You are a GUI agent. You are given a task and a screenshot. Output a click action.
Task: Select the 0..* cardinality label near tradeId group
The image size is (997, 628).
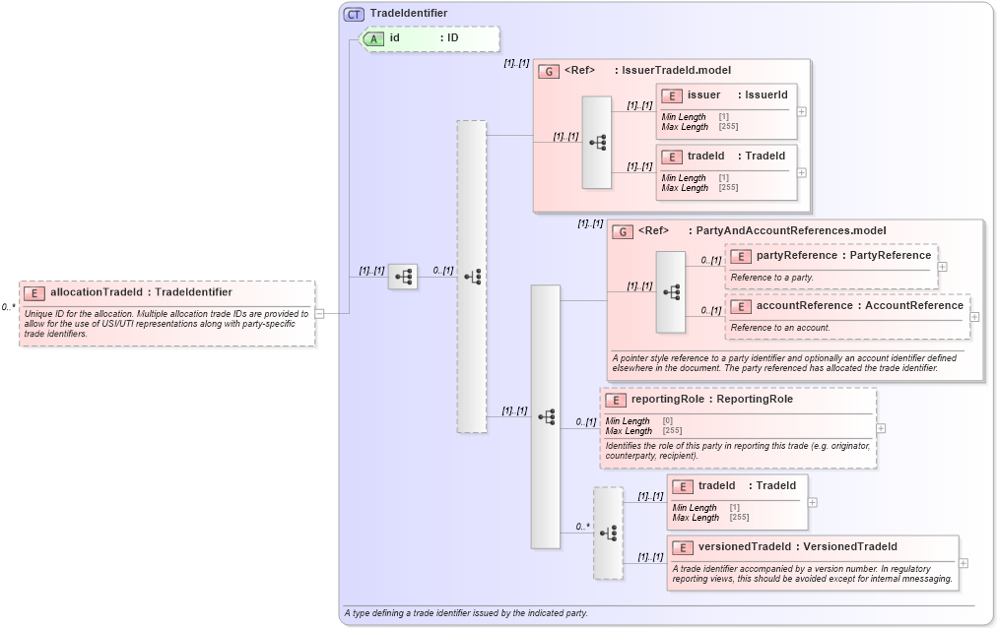point(580,526)
